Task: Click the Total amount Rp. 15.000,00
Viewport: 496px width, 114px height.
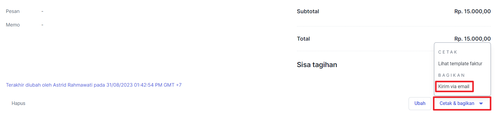Action: click(472, 39)
